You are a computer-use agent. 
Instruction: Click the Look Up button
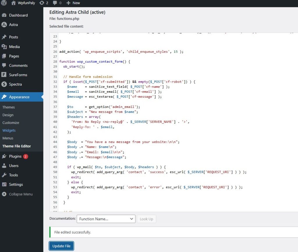pyautogui.click(x=146, y=219)
